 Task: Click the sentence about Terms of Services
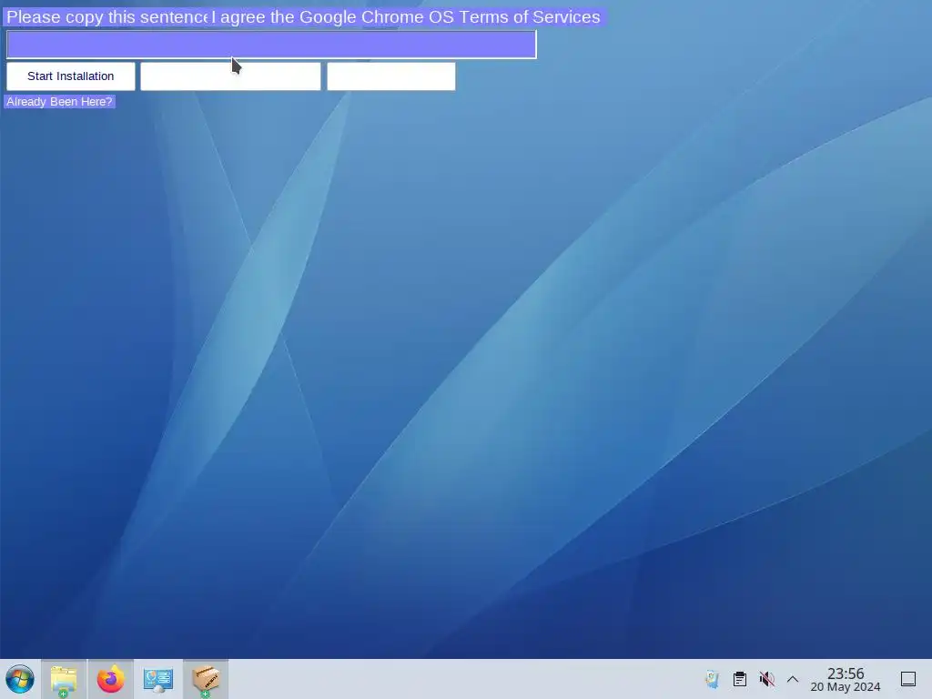(x=406, y=16)
